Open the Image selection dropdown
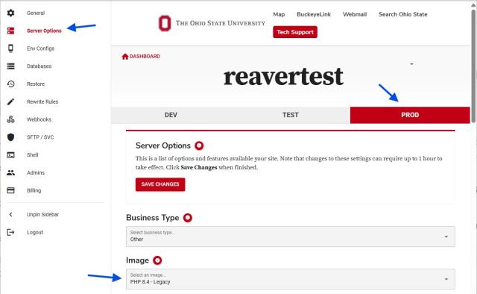 (291, 279)
